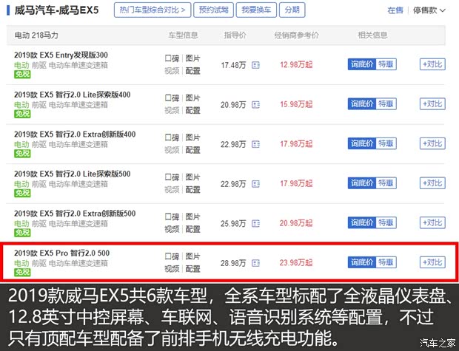Open 2019款 EX5 Extra创新版400 model title

click(x=75, y=134)
